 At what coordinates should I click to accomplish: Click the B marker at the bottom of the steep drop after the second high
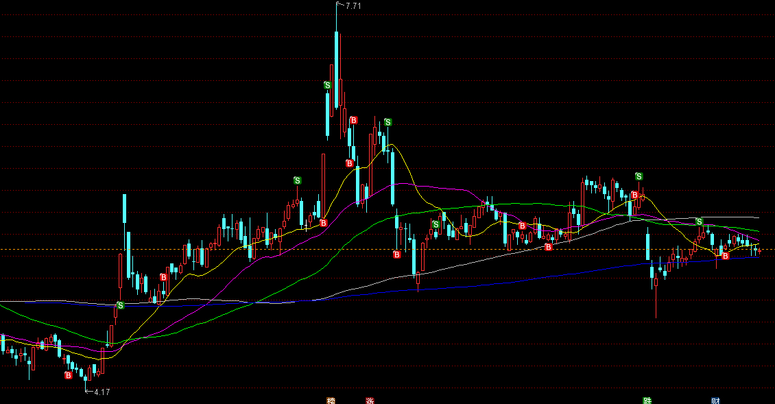[x=397, y=254]
